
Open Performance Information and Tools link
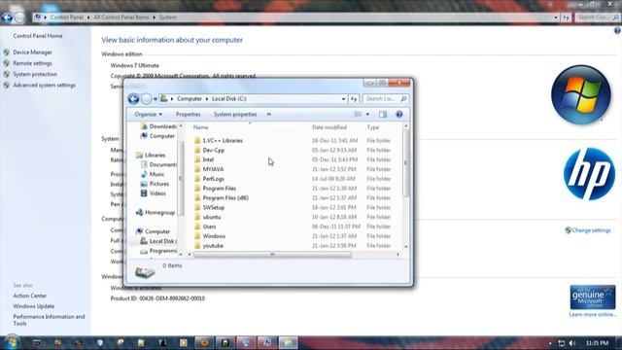(x=49, y=320)
